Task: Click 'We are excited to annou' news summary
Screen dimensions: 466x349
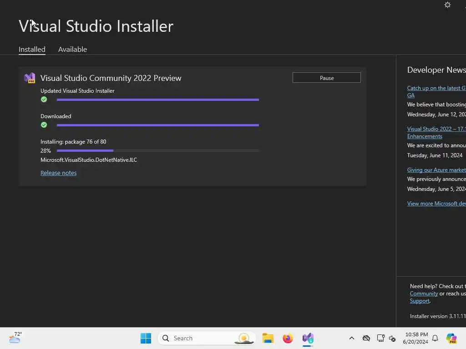Action: coord(436,145)
